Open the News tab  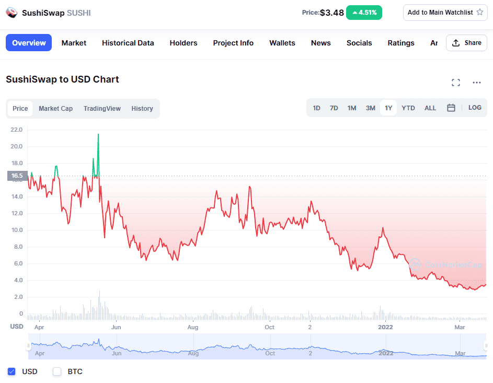(321, 43)
